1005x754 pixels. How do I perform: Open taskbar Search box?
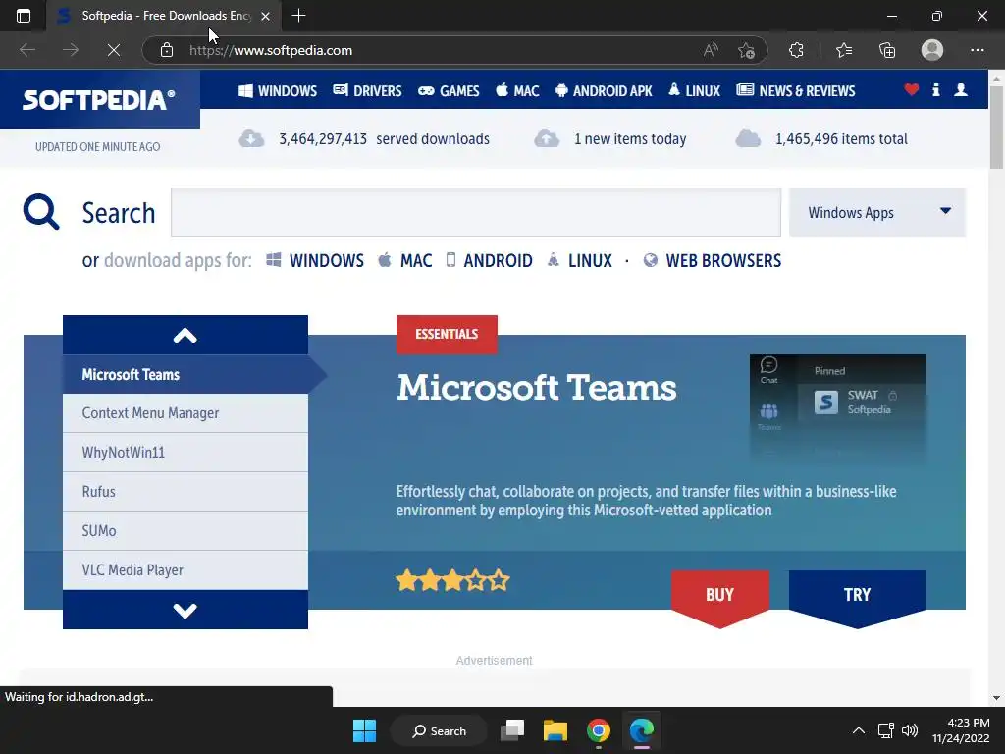[x=440, y=730]
